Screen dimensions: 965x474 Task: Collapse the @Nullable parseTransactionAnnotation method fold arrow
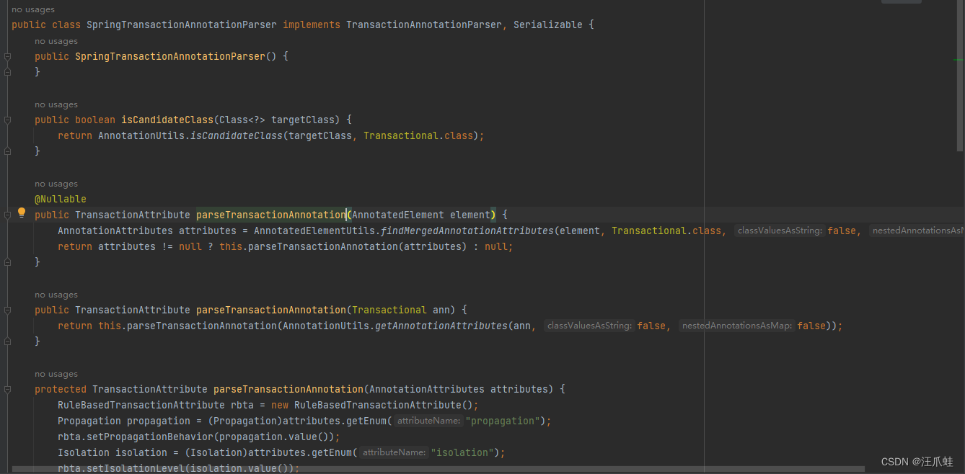coord(7,214)
